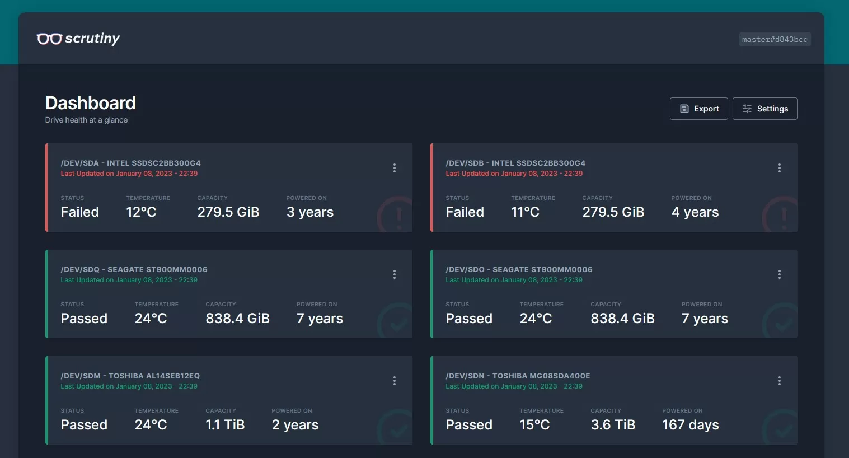Click the 15°C temperature on /DEV/SDN

(x=534, y=425)
